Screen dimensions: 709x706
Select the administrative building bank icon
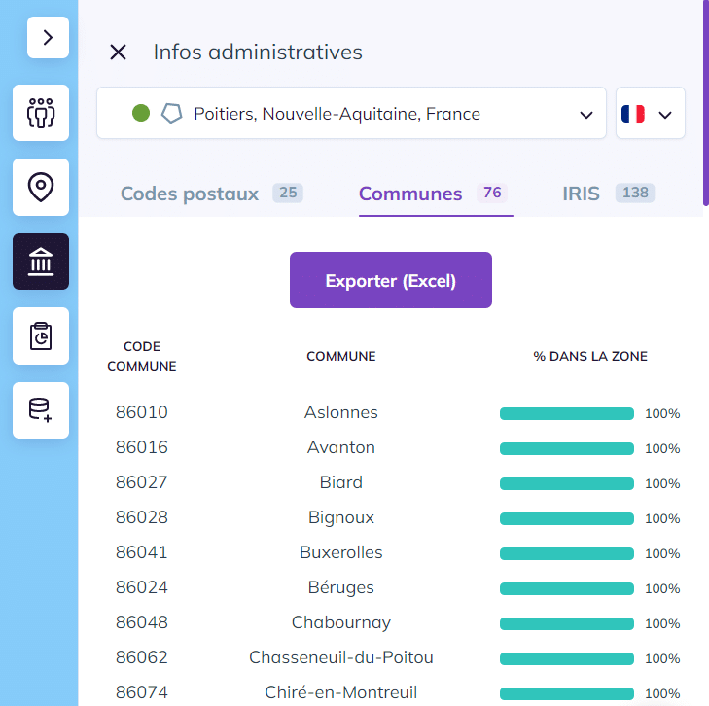pos(41,262)
